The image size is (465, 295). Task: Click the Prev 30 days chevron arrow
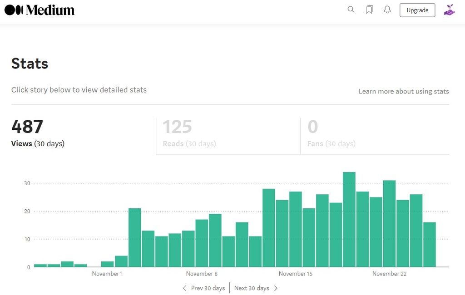pos(184,288)
